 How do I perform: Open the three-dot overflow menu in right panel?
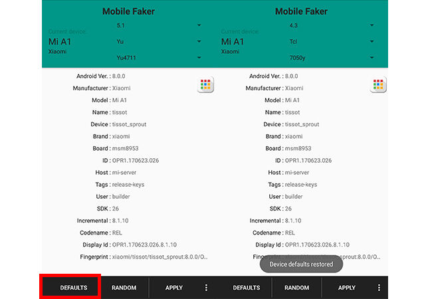379,288
